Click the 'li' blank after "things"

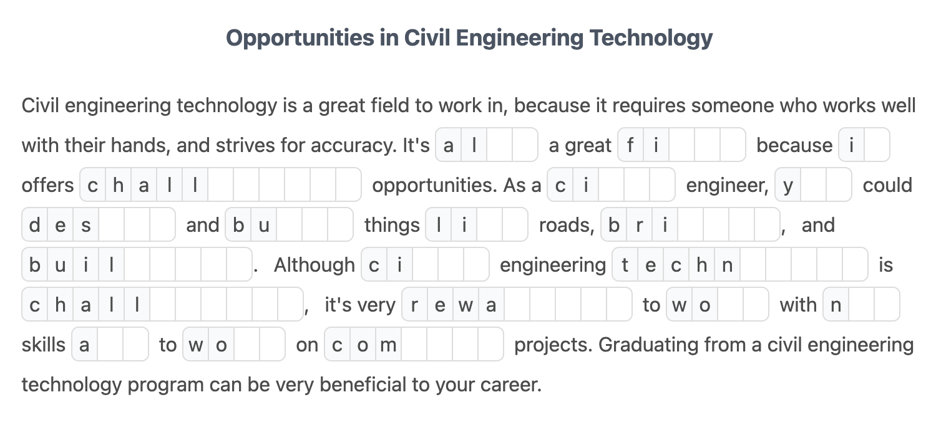click(x=477, y=225)
